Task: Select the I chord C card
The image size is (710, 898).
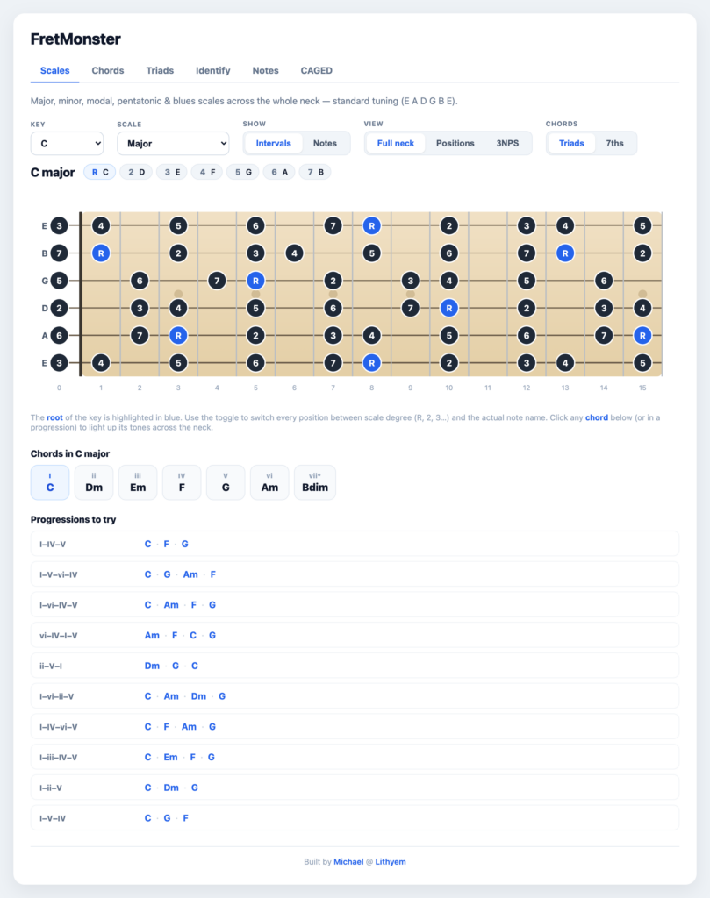Action: point(50,482)
